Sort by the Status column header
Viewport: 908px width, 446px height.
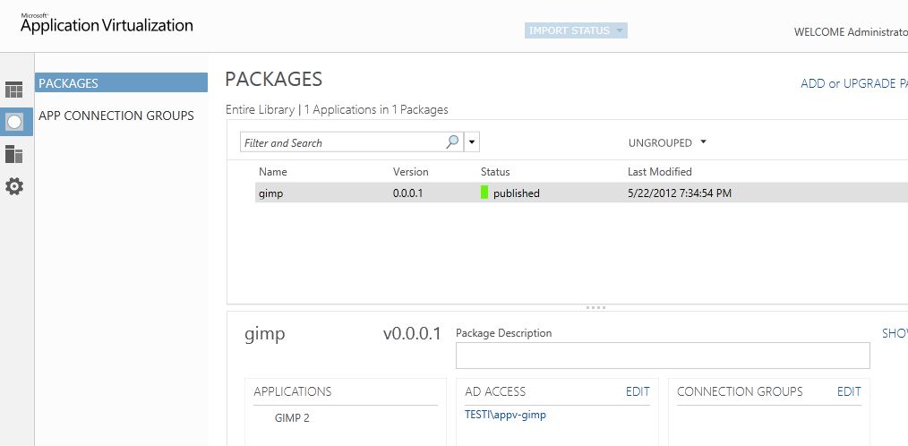[495, 171]
